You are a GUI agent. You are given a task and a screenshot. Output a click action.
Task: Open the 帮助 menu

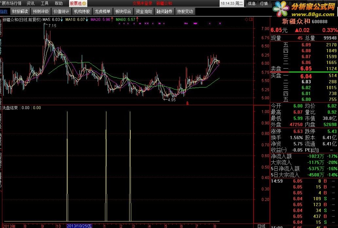[59, 4]
